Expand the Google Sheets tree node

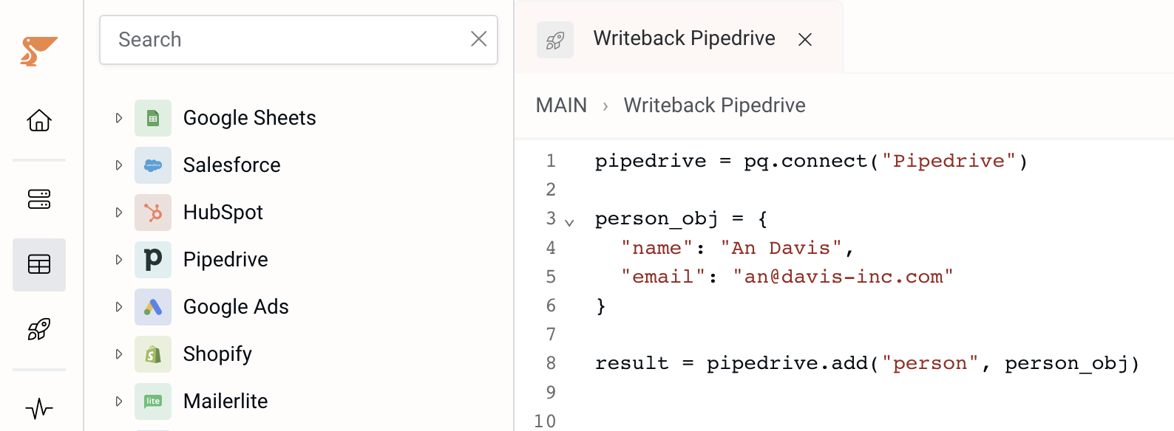click(119, 118)
